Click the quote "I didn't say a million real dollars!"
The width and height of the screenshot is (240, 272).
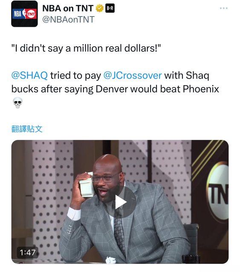(x=86, y=48)
